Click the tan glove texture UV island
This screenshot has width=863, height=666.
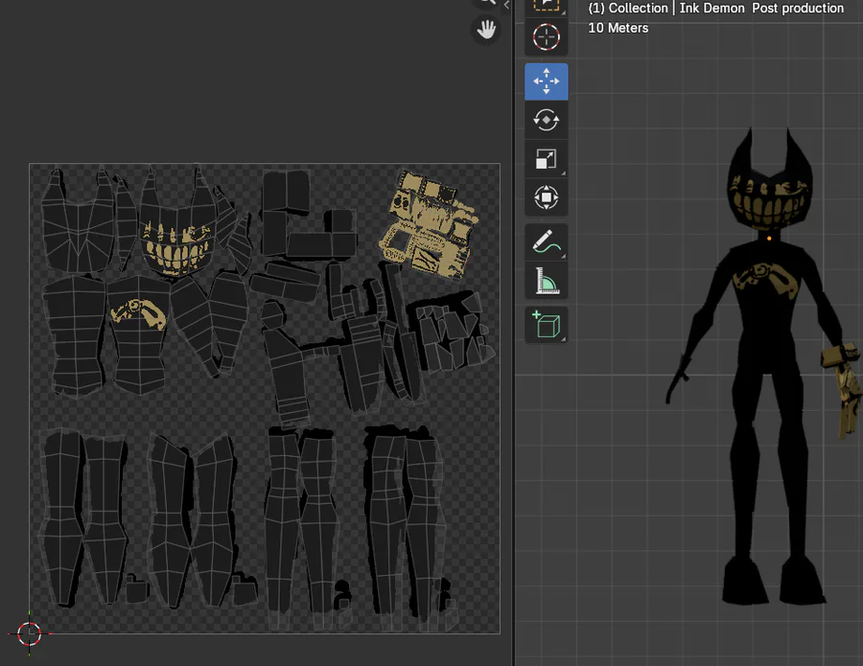coord(429,224)
